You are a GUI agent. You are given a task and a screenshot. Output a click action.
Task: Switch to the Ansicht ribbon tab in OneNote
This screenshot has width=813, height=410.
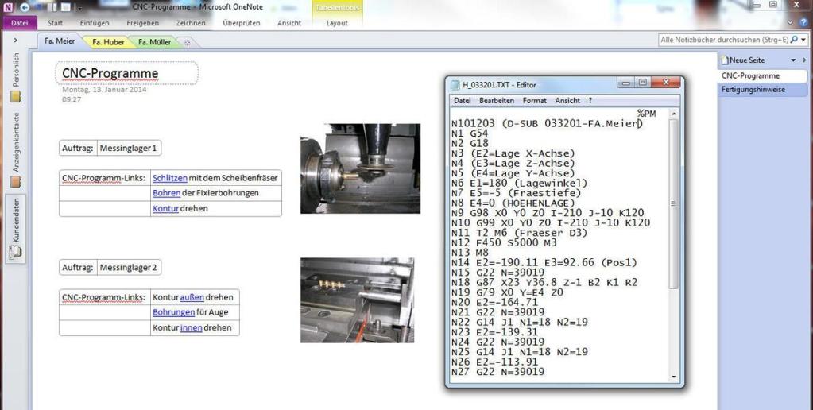289,23
